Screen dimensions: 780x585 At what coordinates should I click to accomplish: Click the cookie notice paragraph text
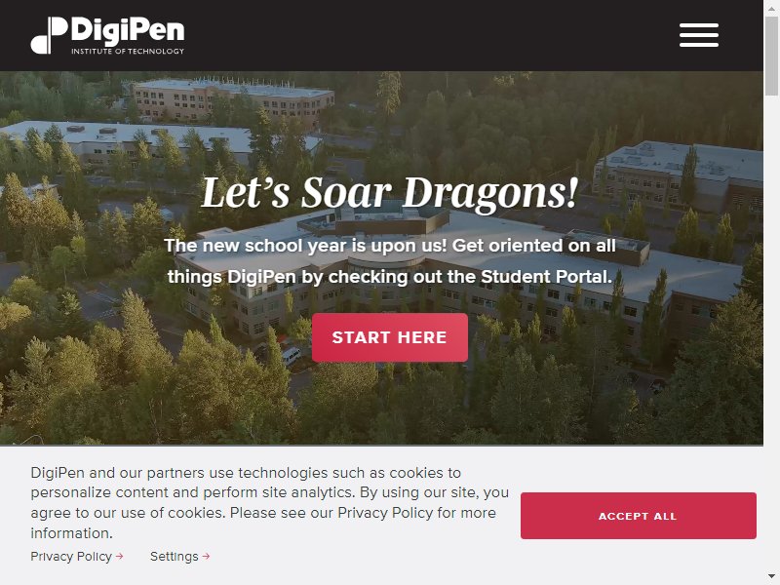coord(270,502)
